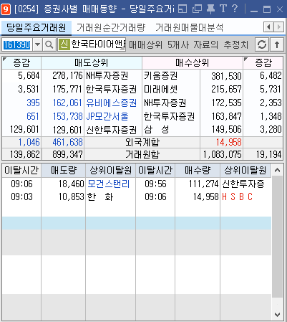Click the 매수량 column header
This screenshot has height=322, width=287.
coord(198,171)
